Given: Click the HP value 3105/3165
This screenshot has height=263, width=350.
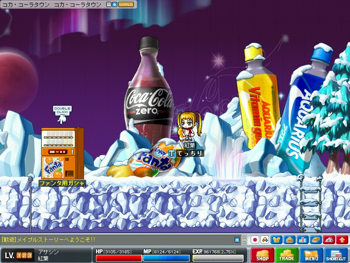Looking at the screenshot, I should tap(117, 252).
